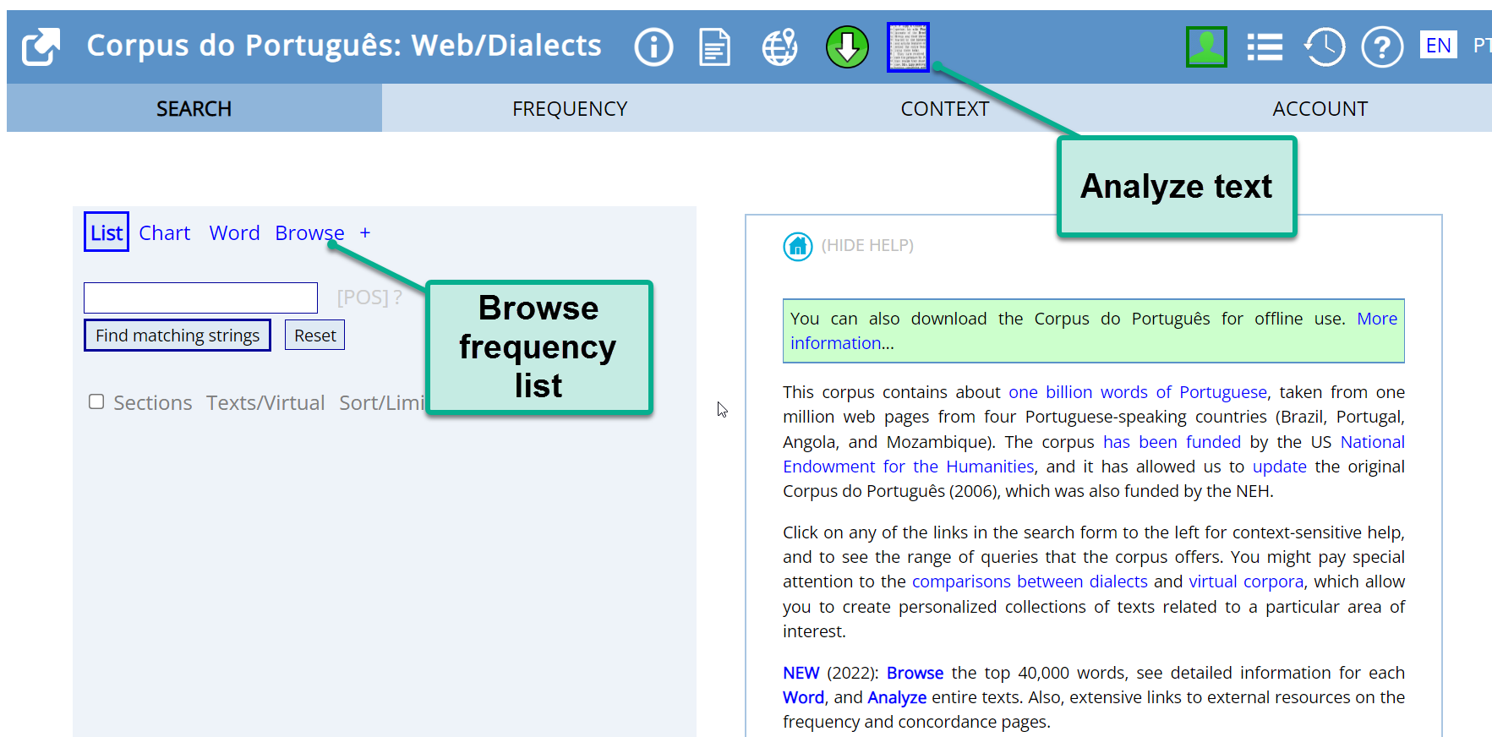This screenshot has height=737, width=1492.
Task: Open the Browse frequency list option
Action: (309, 232)
